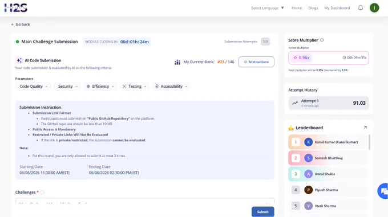388x217 pixels.
Task: Click the Starting Date value
Action: (x=45, y=173)
